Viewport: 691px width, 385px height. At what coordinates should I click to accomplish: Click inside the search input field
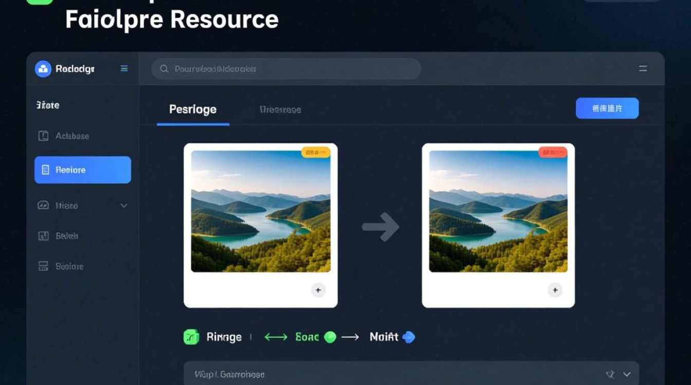[x=293, y=69]
